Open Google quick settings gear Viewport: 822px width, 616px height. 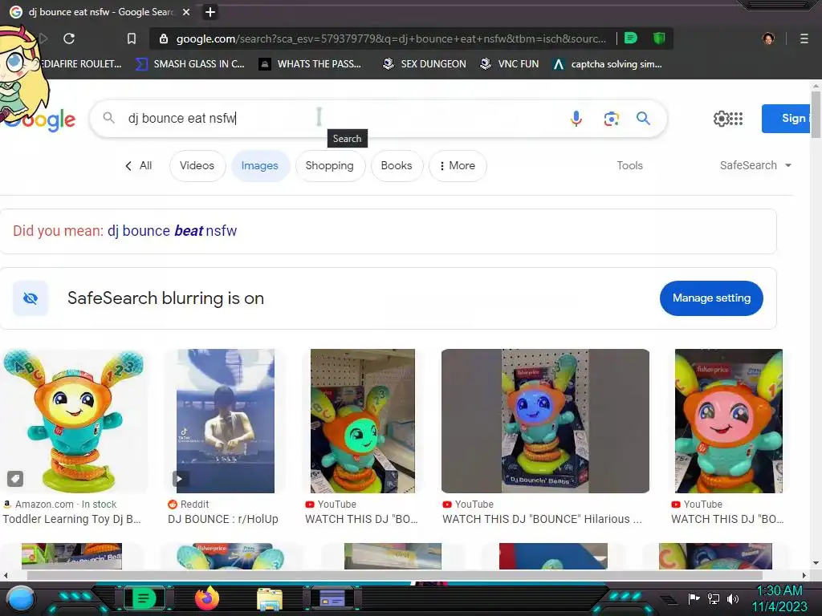(721, 119)
